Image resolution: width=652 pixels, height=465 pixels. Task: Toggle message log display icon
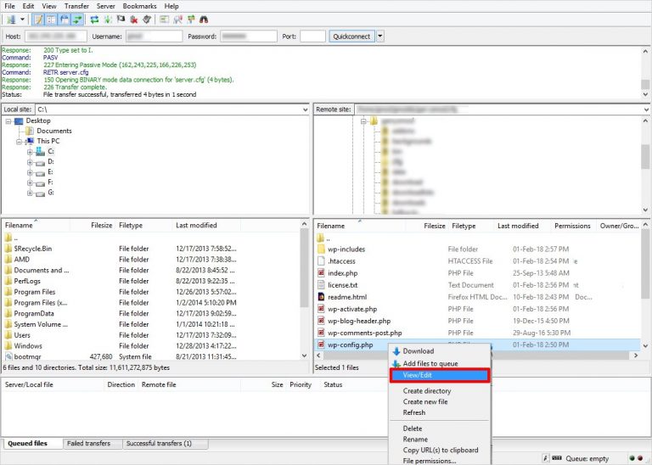(37, 20)
